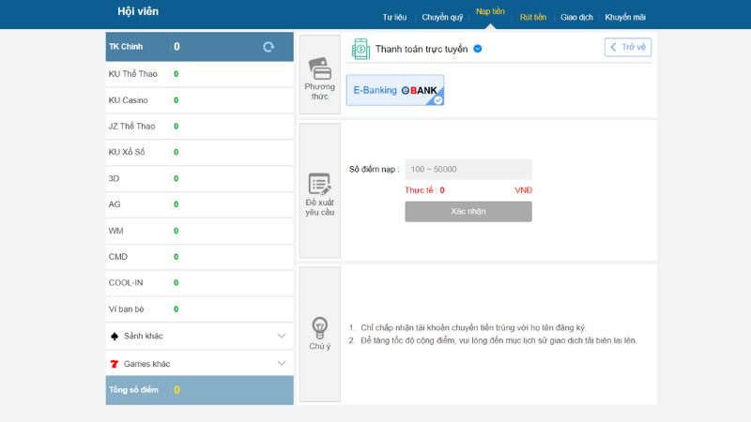Open the Giao dịch tab
The image size is (751, 422).
[575, 17]
